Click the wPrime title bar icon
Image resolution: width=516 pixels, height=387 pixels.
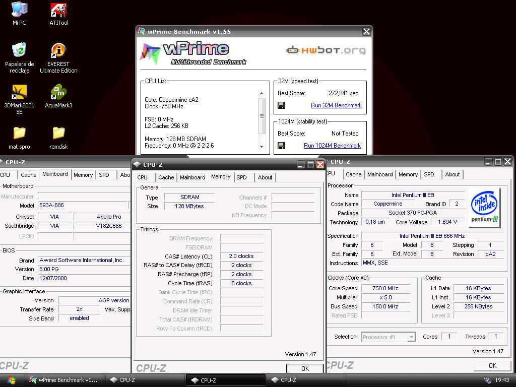point(142,31)
